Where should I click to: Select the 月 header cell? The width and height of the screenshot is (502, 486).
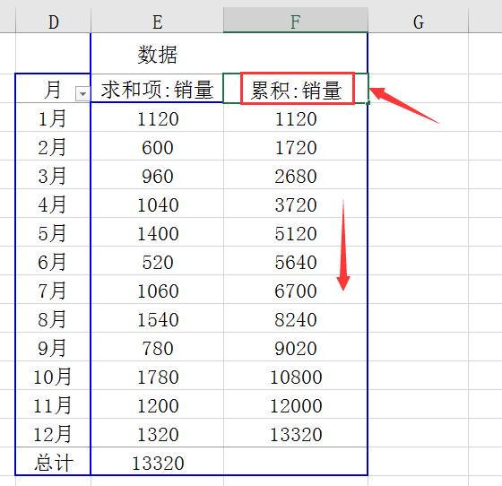pyautogui.click(x=53, y=89)
